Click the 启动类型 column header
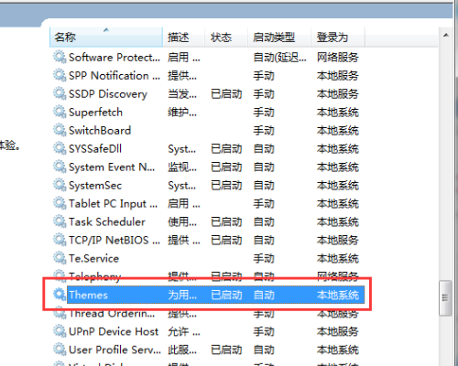This screenshot has height=366, width=458. coord(279,38)
